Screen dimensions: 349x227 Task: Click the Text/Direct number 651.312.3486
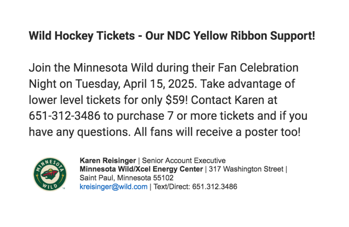(x=214, y=187)
